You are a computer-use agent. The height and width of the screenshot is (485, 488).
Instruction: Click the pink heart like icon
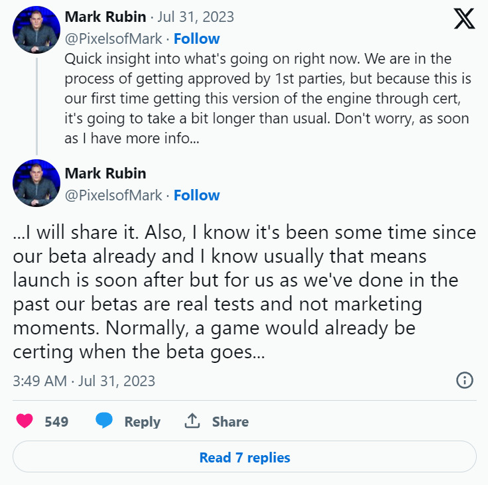click(x=25, y=421)
